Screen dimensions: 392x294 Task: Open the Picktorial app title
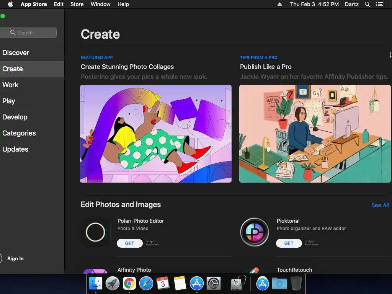288,221
